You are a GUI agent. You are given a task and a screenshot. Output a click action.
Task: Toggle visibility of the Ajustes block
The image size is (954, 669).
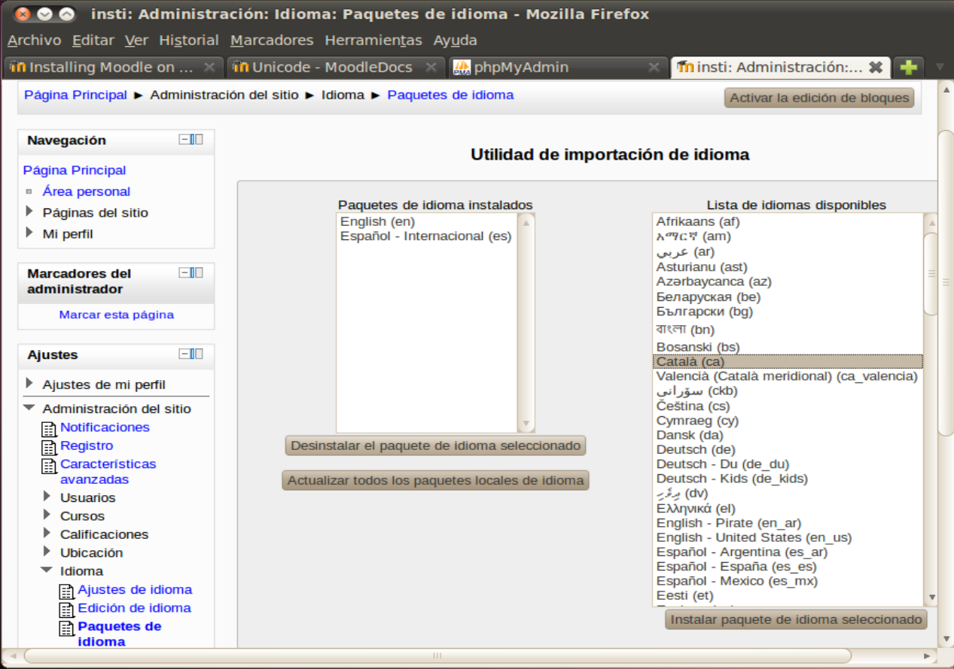(x=184, y=354)
